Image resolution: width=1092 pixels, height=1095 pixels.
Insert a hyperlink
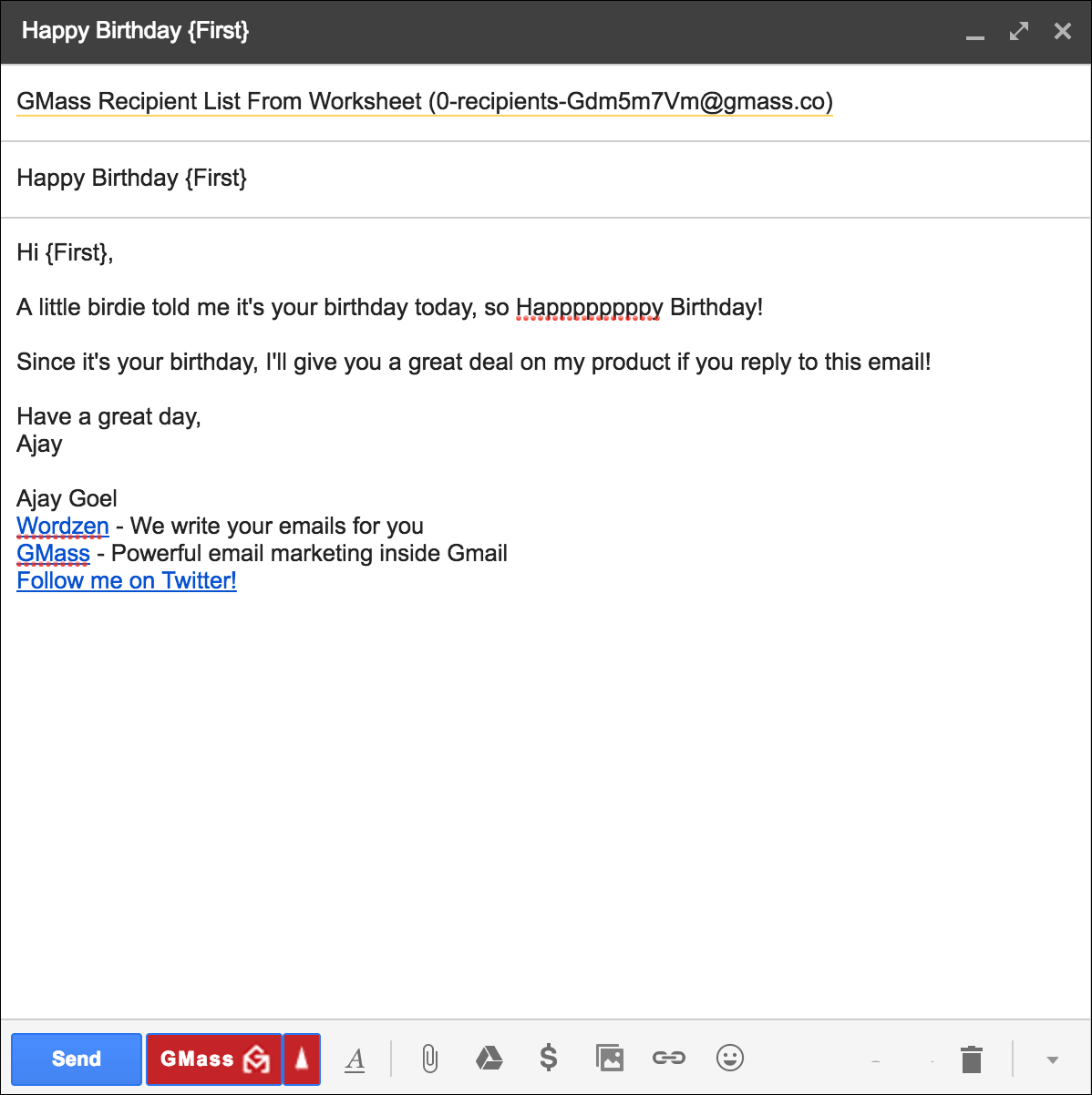(669, 1059)
